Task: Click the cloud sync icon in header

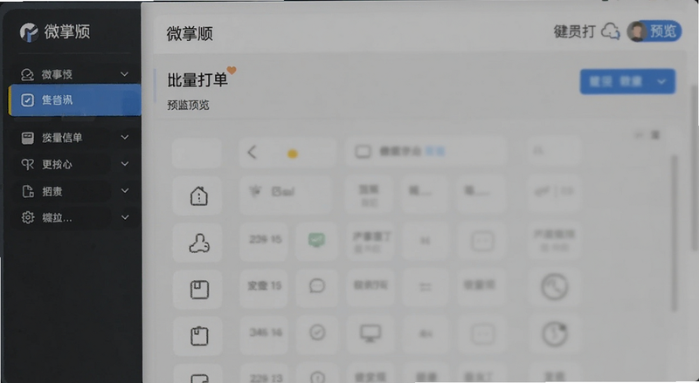Action: point(610,31)
